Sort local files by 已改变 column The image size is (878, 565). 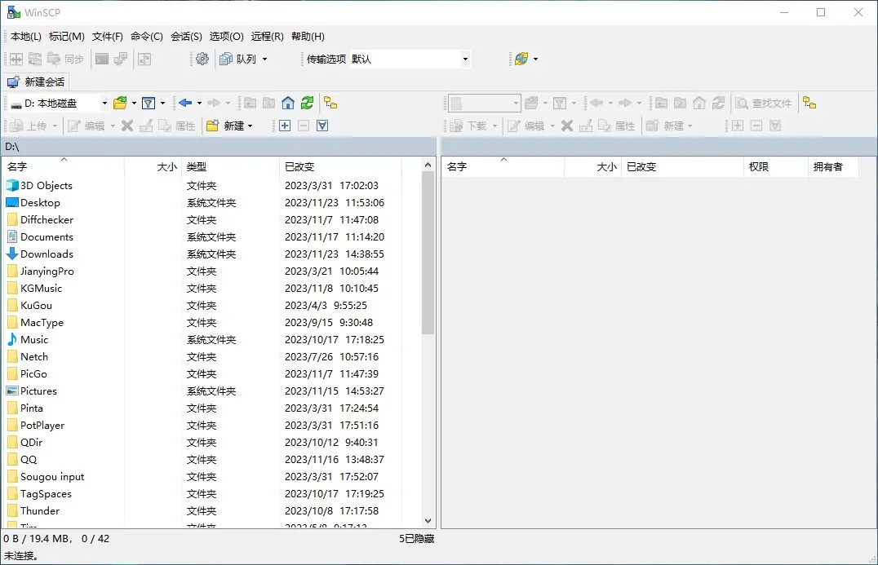pos(340,166)
